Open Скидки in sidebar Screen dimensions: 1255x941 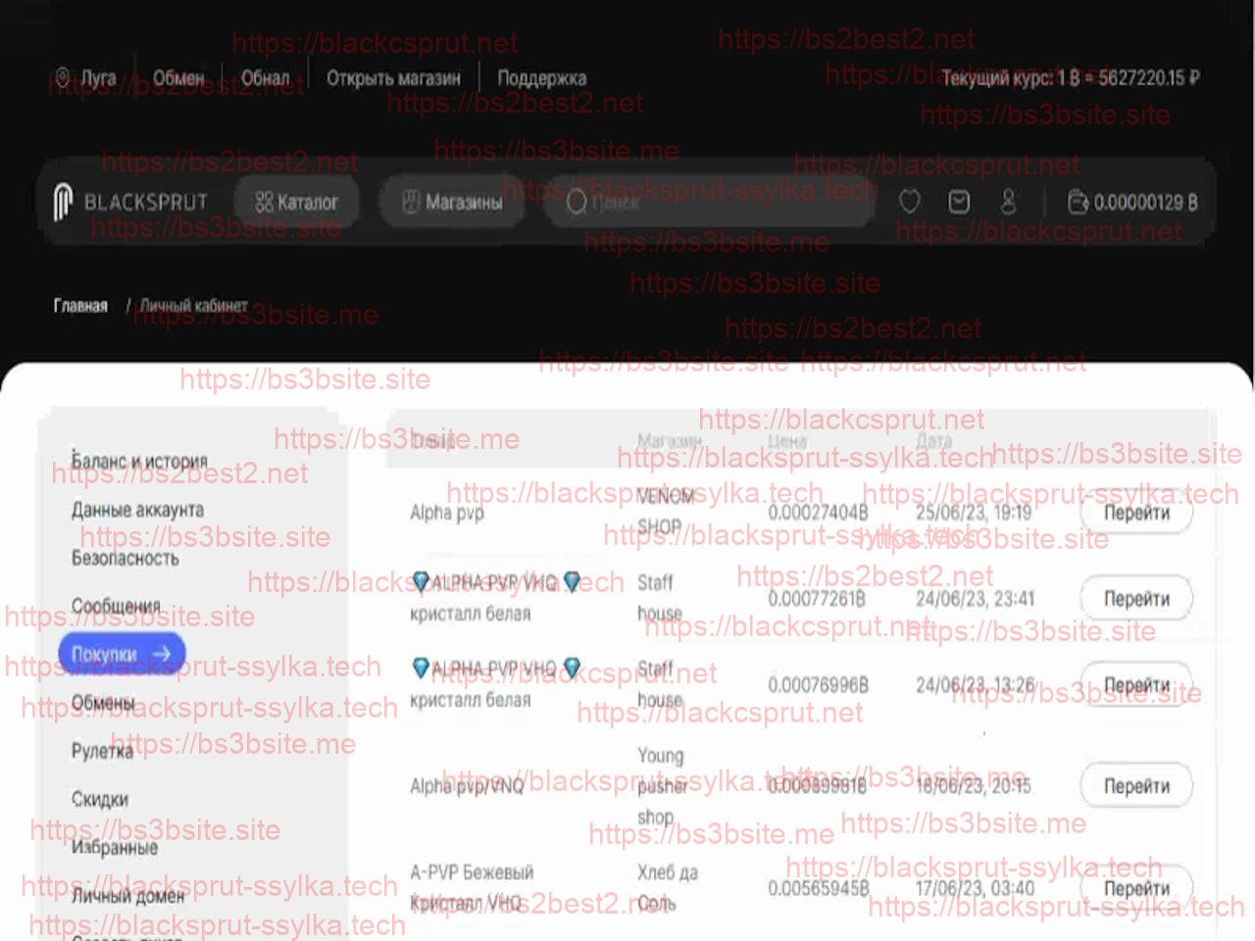[x=99, y=799]
